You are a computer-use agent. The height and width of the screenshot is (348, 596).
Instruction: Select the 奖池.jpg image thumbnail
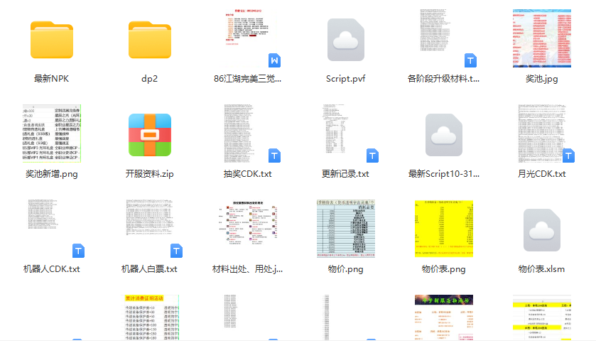pyautogui.click(x=542, y=38)
